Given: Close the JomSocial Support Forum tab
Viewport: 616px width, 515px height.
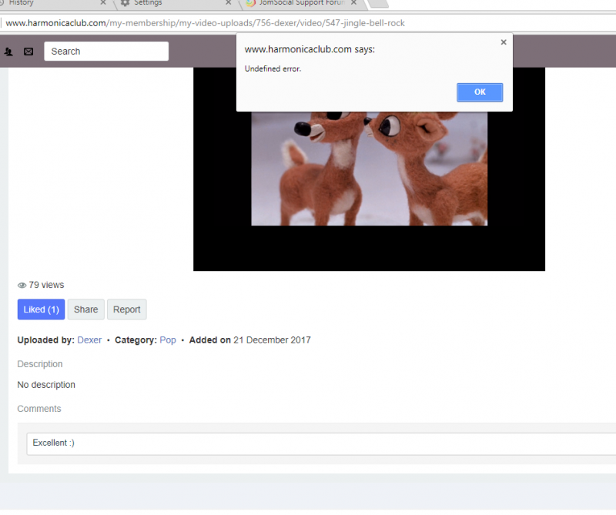Looking at the screenshot, I should tap(353, 3).
